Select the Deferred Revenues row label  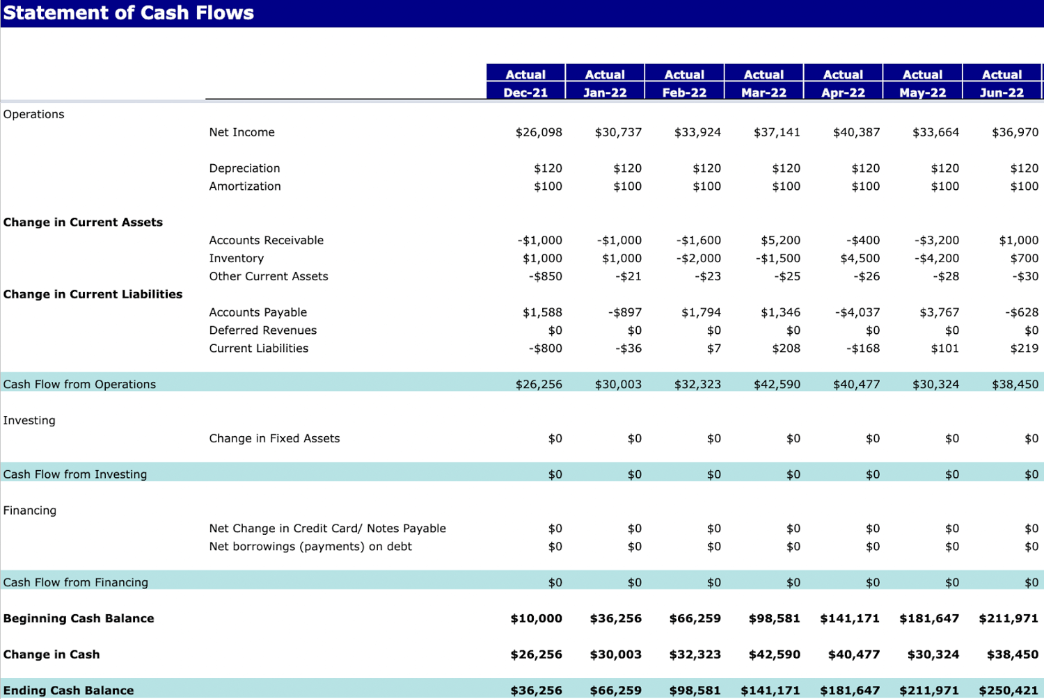click(x=262, y=330)
